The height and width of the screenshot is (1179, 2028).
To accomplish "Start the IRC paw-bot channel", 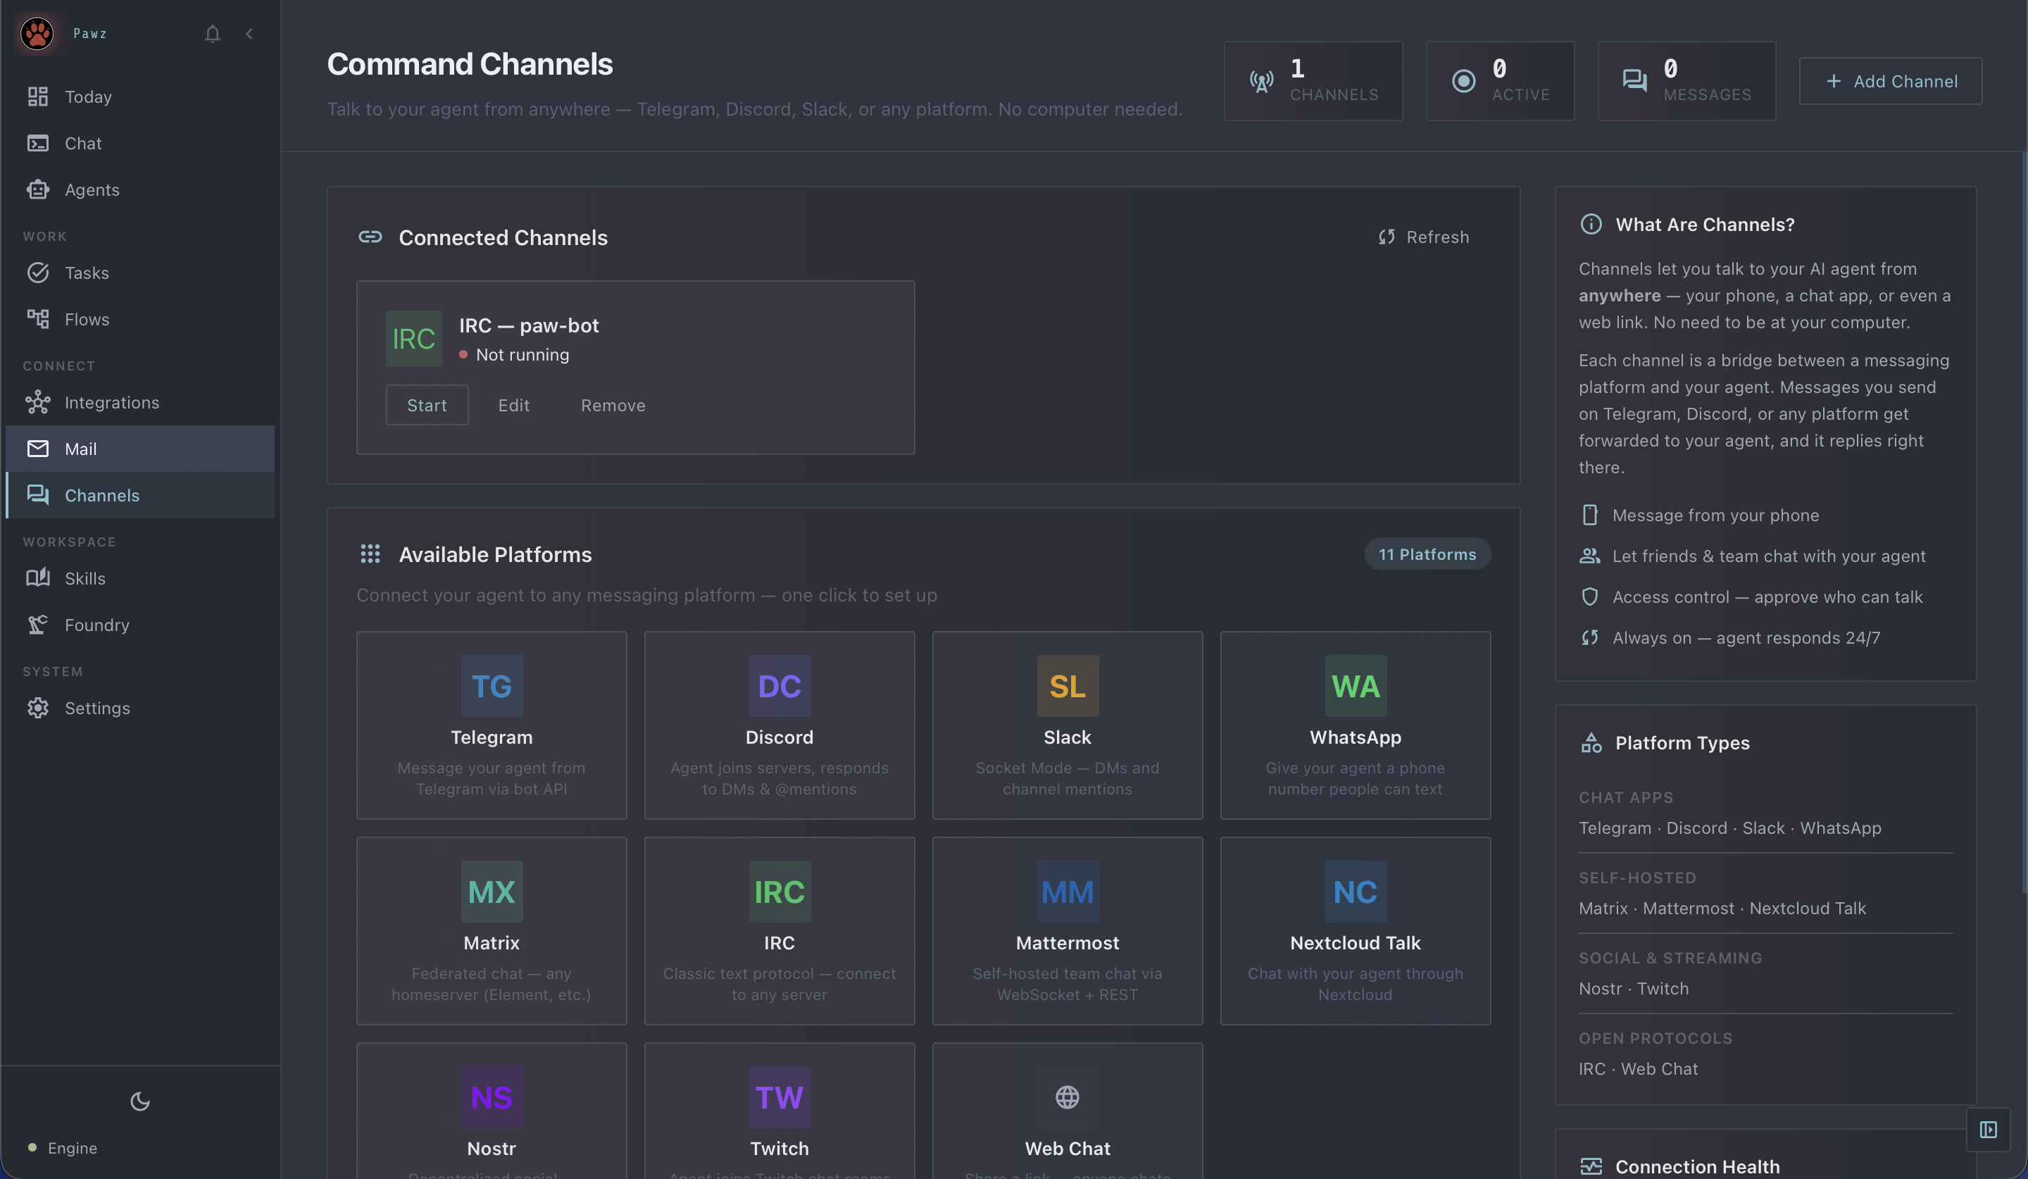I will point(427,405).
